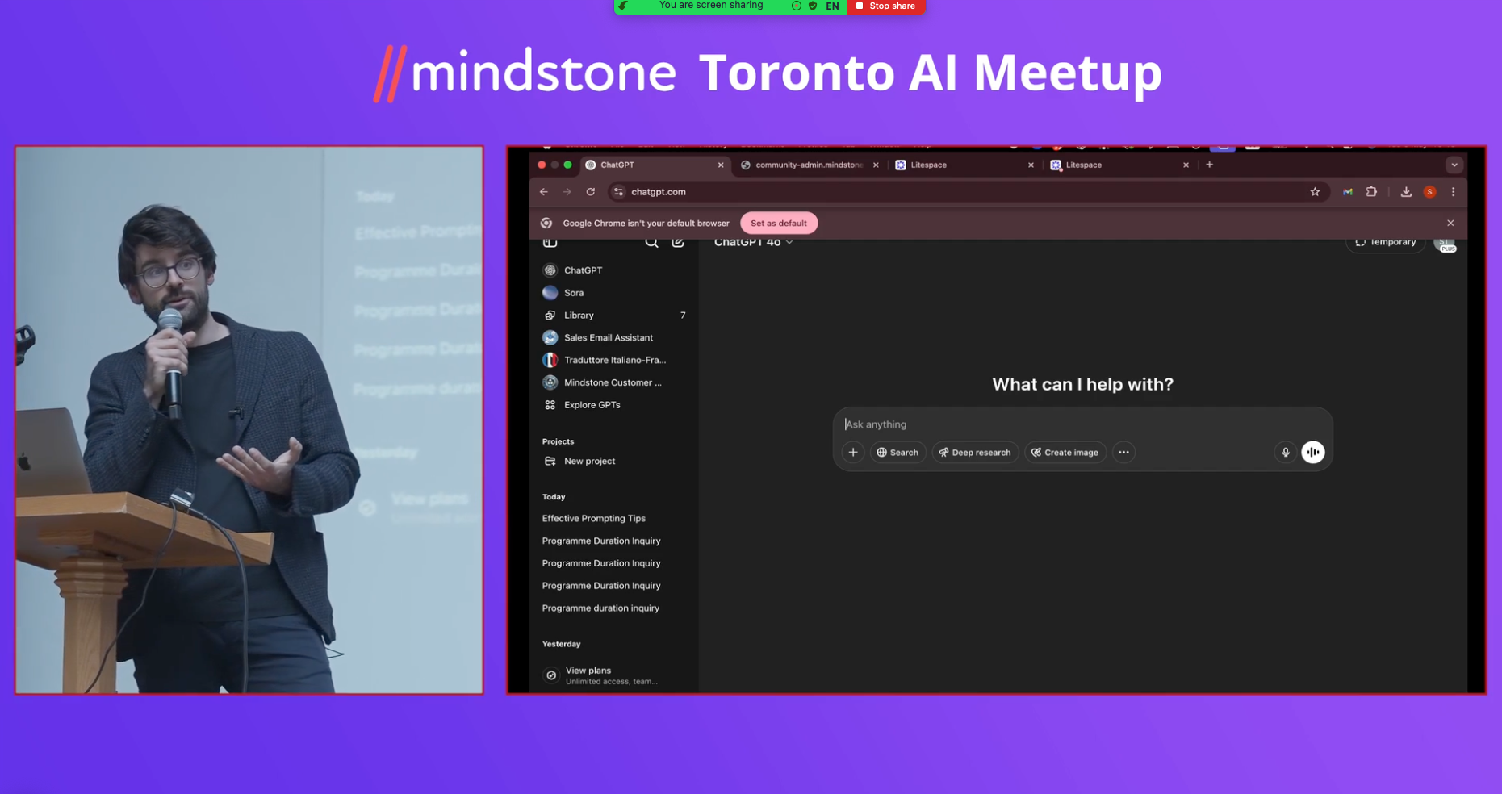Click the Stop share button
Screen dimensions: 1502x794
pos(885,6)
